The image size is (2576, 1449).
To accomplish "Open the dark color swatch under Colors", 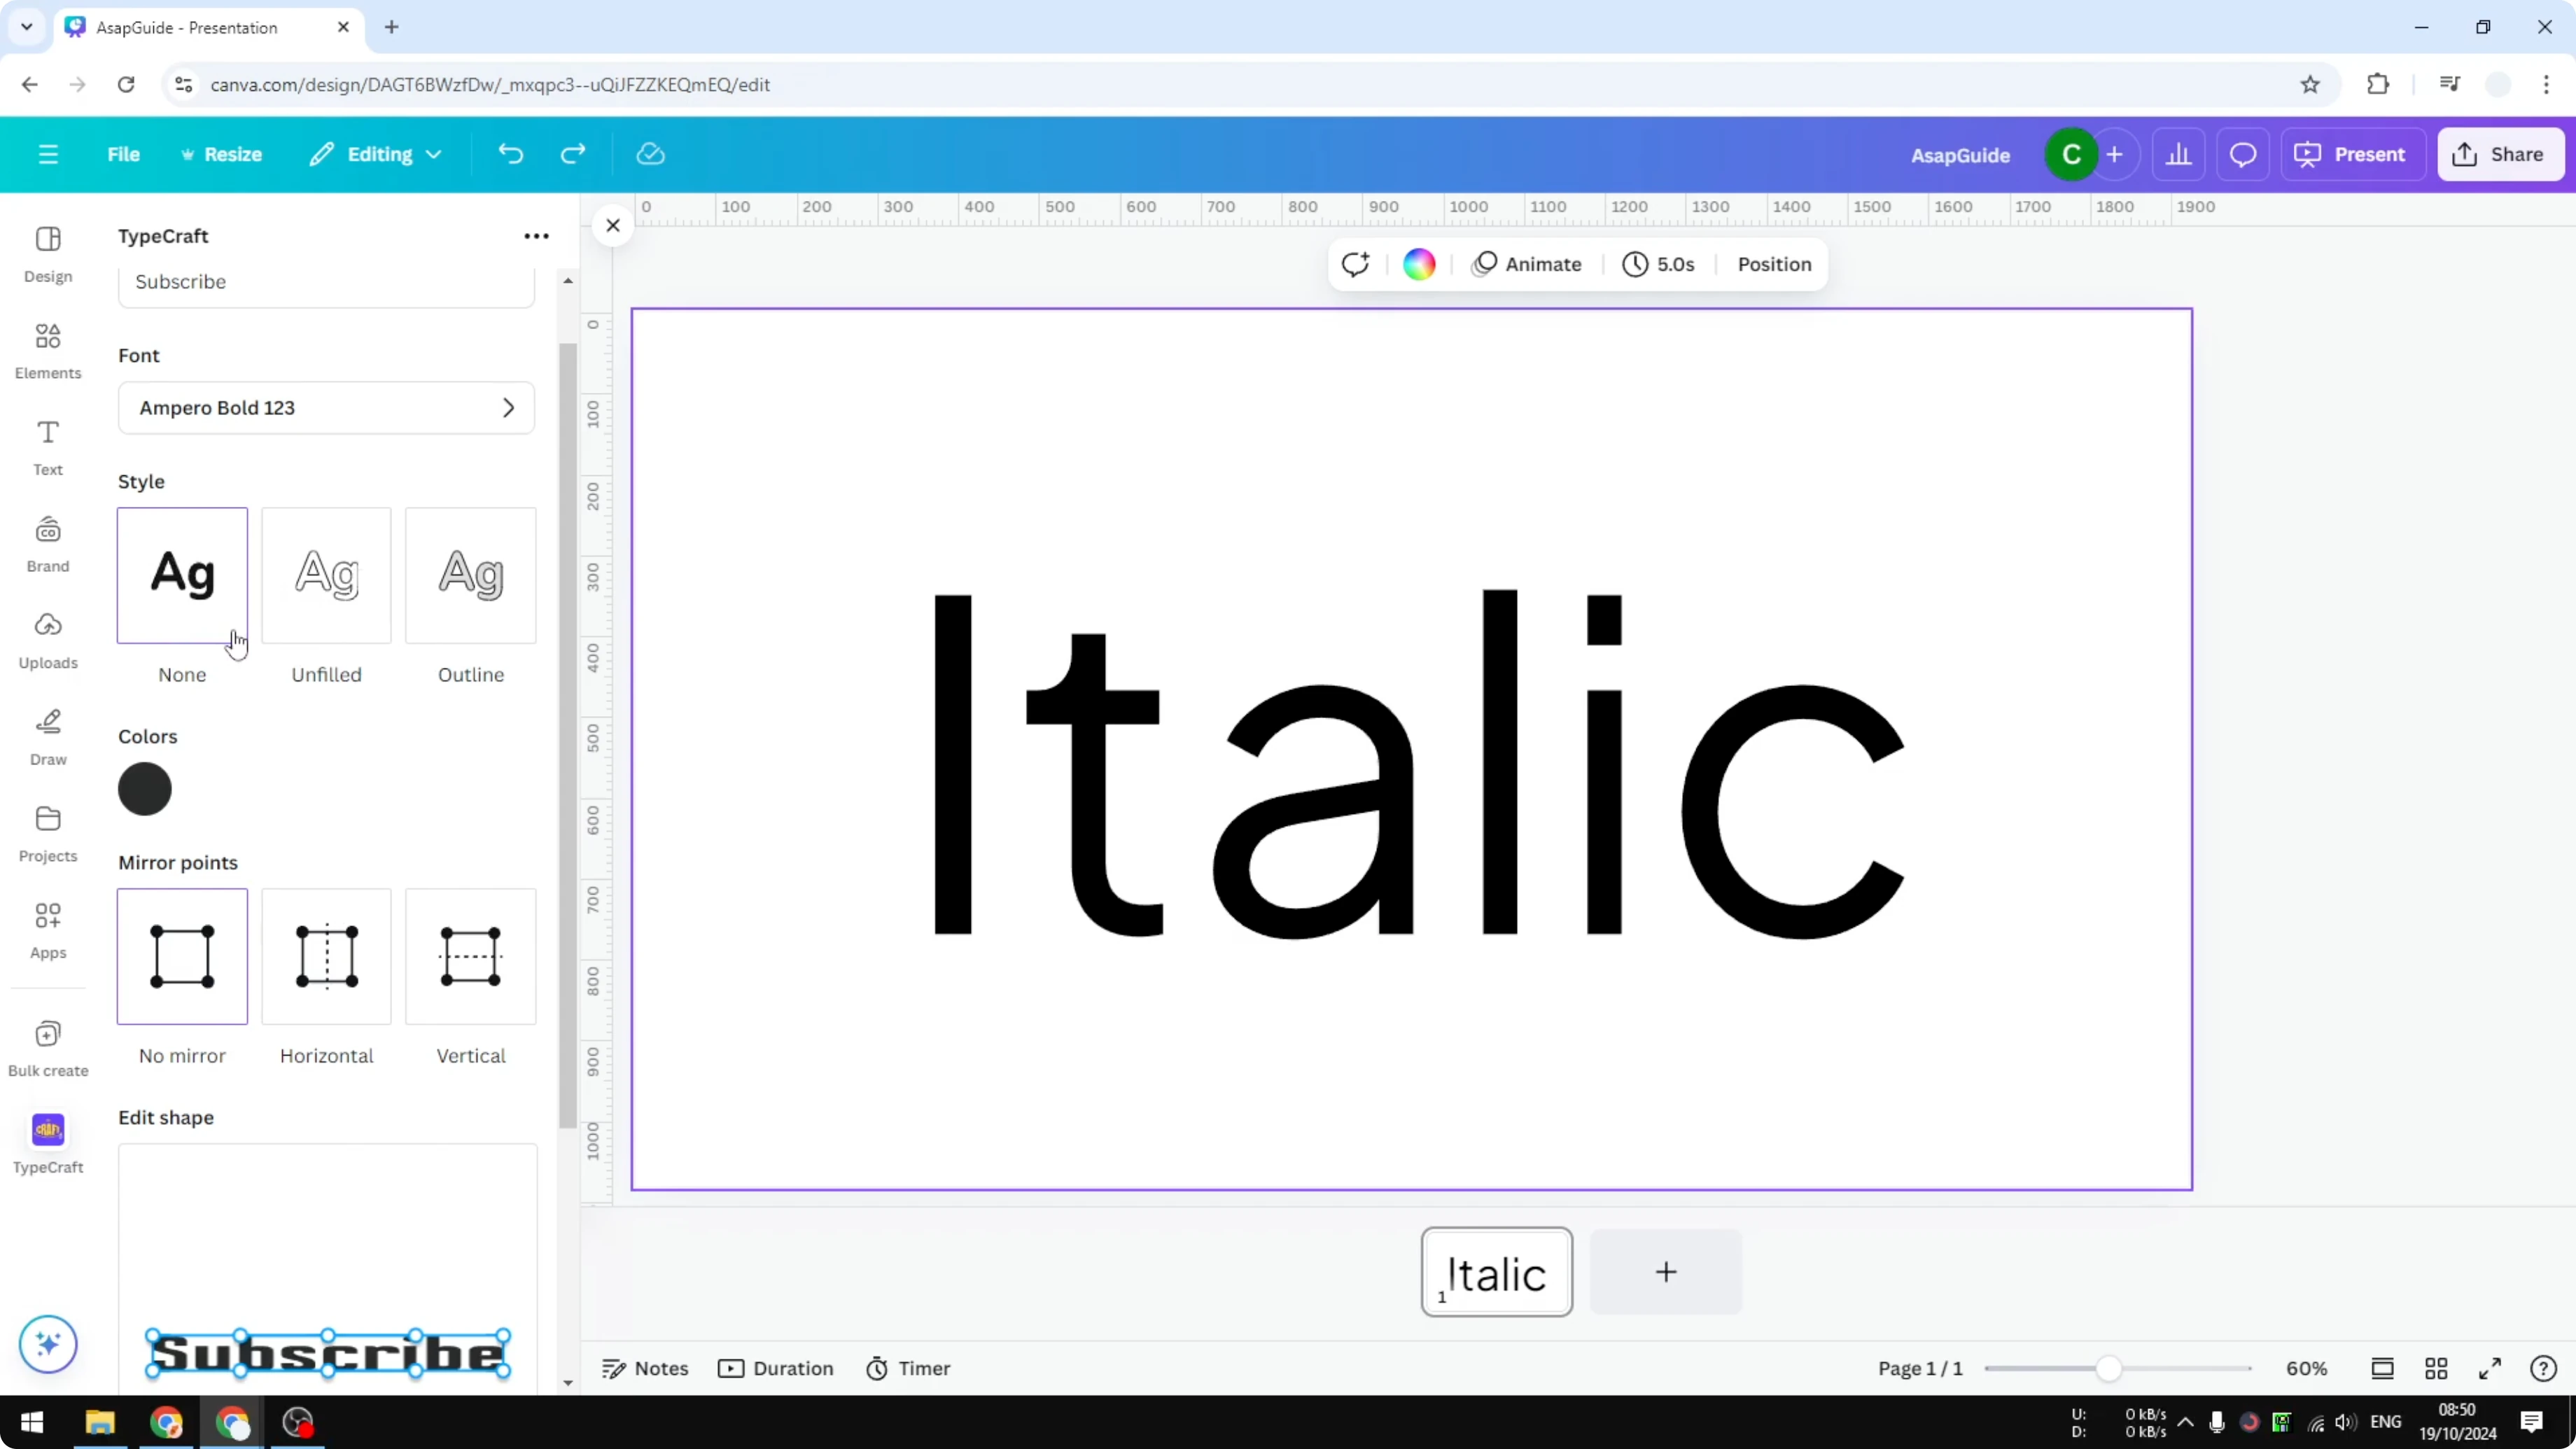I will point(146,789).
